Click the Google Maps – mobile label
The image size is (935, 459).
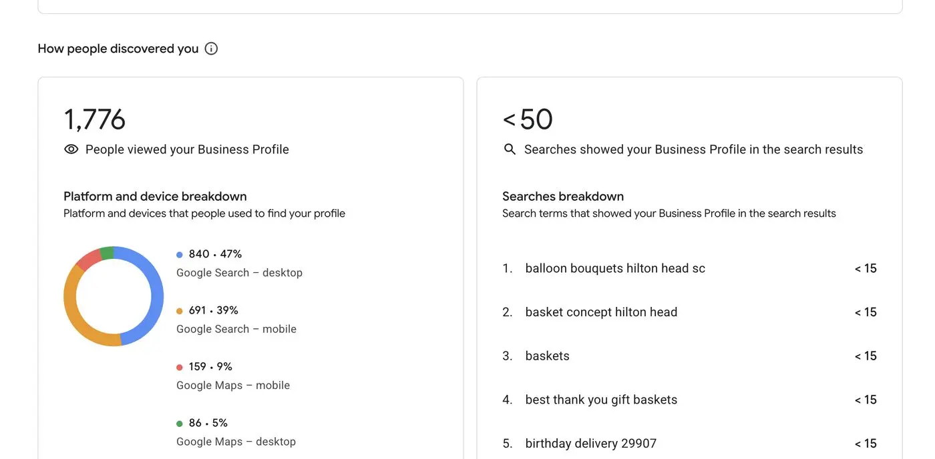tap(233, 386)
